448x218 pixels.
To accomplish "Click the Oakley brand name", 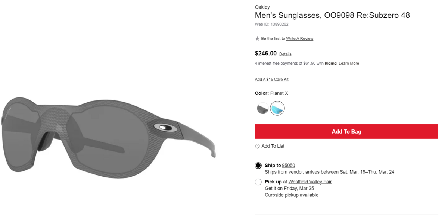I will (262, 7).
